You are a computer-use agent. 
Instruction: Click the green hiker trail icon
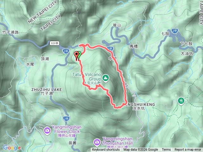pyautogui.click(x=181, y=101)
